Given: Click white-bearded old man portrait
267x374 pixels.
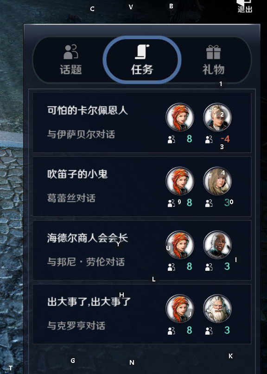Looking at the screenshot, I should point(217,308).
